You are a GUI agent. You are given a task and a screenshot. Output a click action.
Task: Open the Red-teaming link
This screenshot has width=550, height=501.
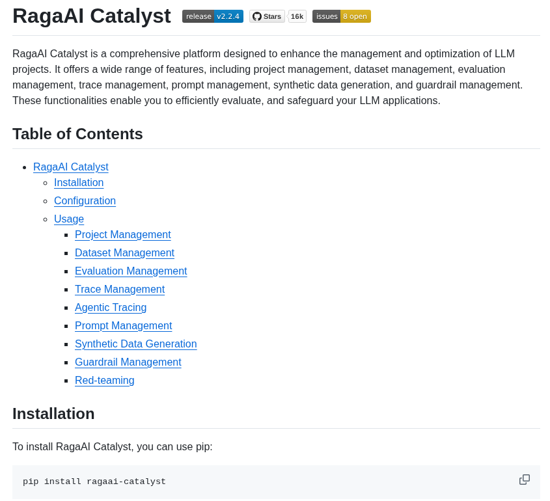click(x=105, y=381)
